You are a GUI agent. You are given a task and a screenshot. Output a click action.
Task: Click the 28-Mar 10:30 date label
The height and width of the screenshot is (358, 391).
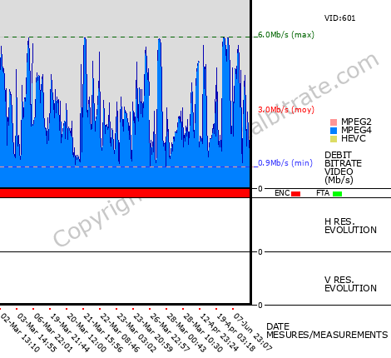coord(202,333)
